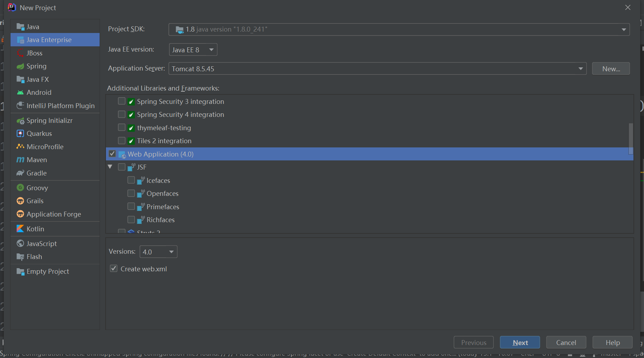The height and width of the screenshot is (358, 644).
Task: Check the JSF checkbox
Action: click(122, 167)
